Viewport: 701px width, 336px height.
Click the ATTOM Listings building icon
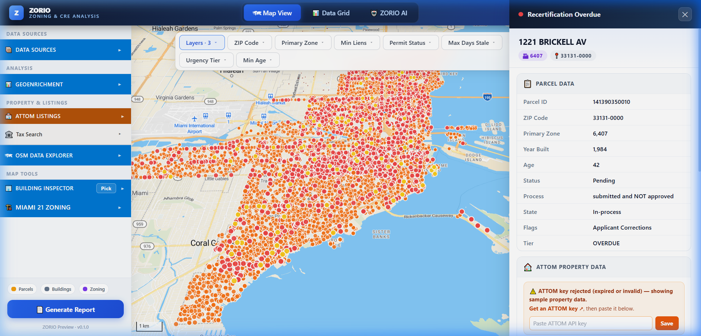click(x=9, y=116)
